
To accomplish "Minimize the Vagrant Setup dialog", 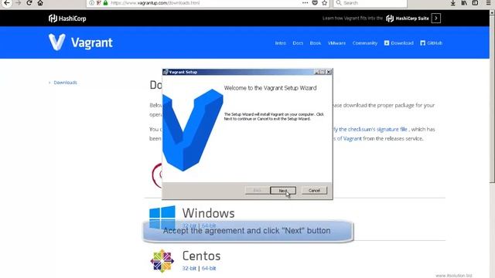I will pyautogui.click(x=316, y=72).
